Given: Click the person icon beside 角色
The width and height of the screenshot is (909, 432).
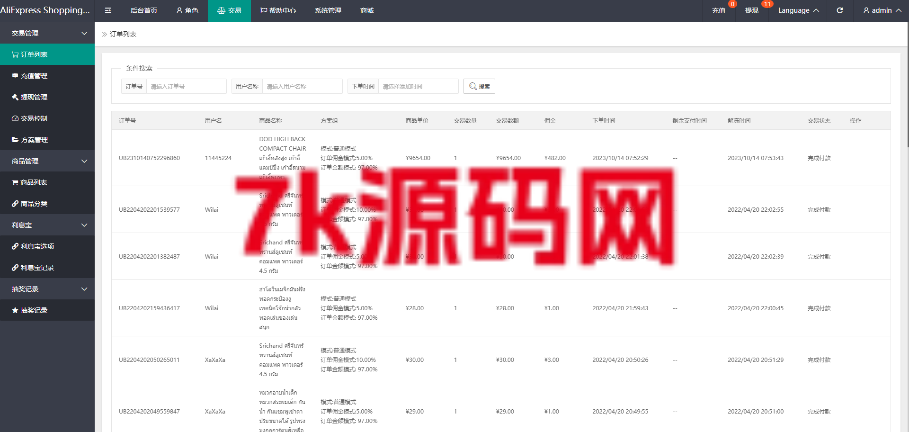Looking at the screenshot, I should click(179, 10).
